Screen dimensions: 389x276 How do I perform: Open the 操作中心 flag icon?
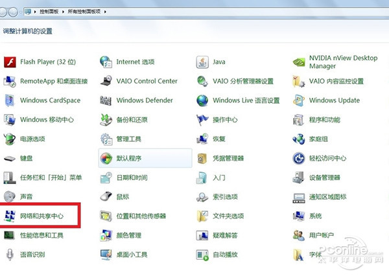click(x=202, y=120)
